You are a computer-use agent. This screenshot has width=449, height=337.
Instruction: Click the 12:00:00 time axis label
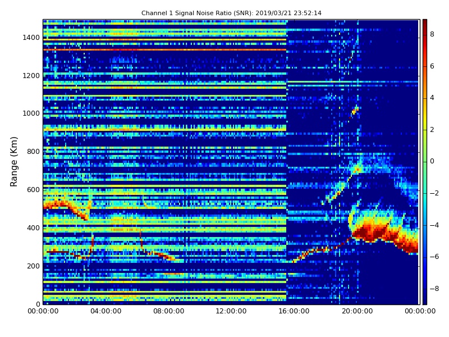tap(231, 311)
